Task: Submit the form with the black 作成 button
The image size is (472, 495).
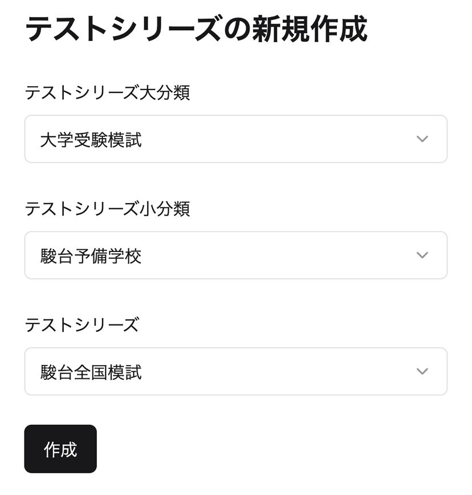Action: [x=60, y=449]
